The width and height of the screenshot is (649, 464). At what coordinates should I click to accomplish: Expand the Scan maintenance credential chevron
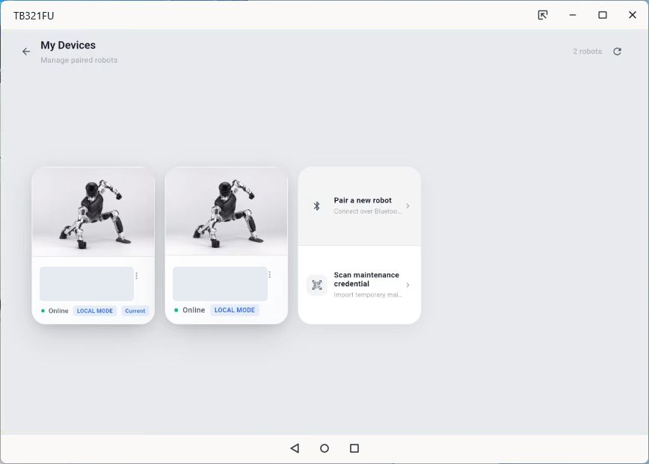click(407, 285)
